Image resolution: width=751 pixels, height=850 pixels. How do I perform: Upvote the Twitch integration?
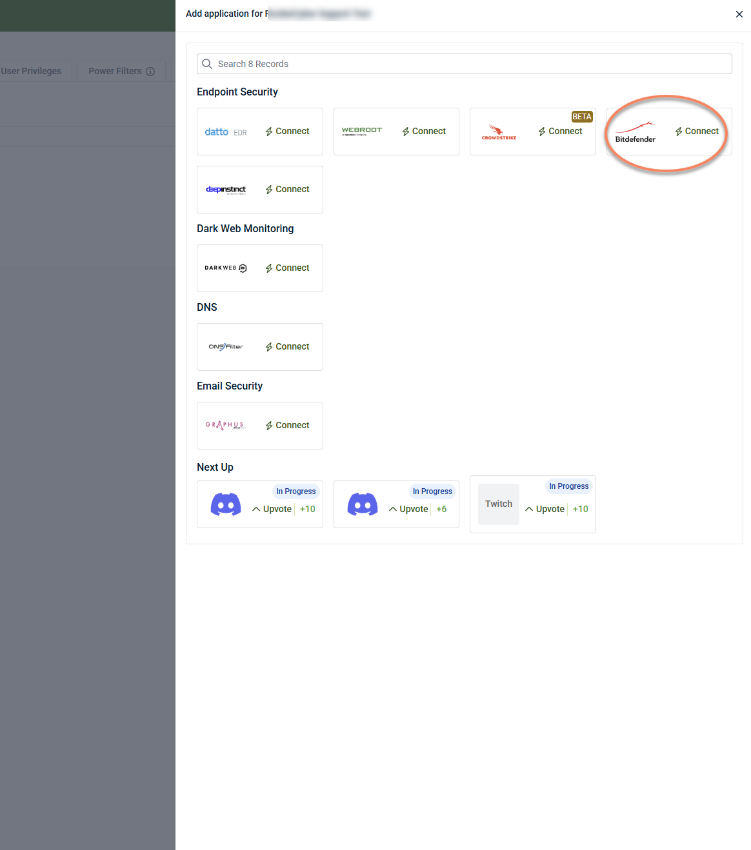point(545,509)
